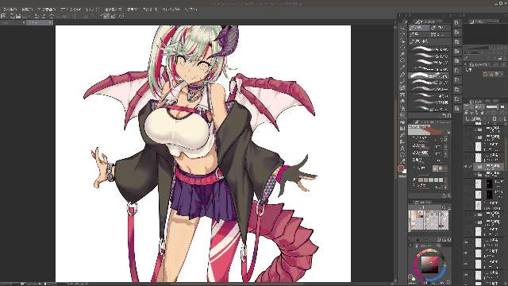This screenshot has height=286, width=508.
Task: Click the layer mask thumbnail on lower masked layer
Action: 489,195
